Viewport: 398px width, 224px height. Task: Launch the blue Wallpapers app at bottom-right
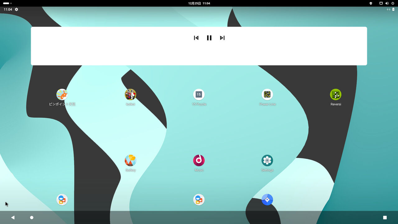pos(267,199)
